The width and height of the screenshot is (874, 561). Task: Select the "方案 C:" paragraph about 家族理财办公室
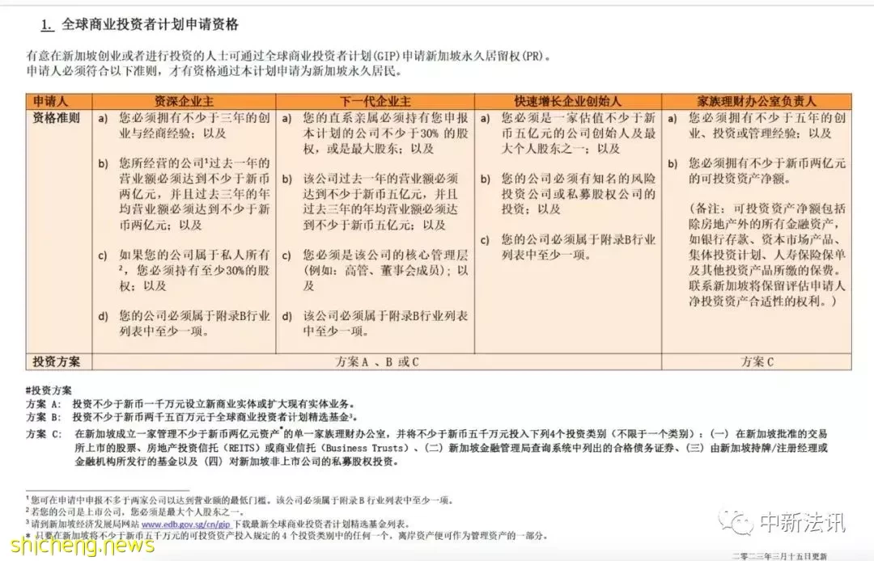tap(427, 448)
